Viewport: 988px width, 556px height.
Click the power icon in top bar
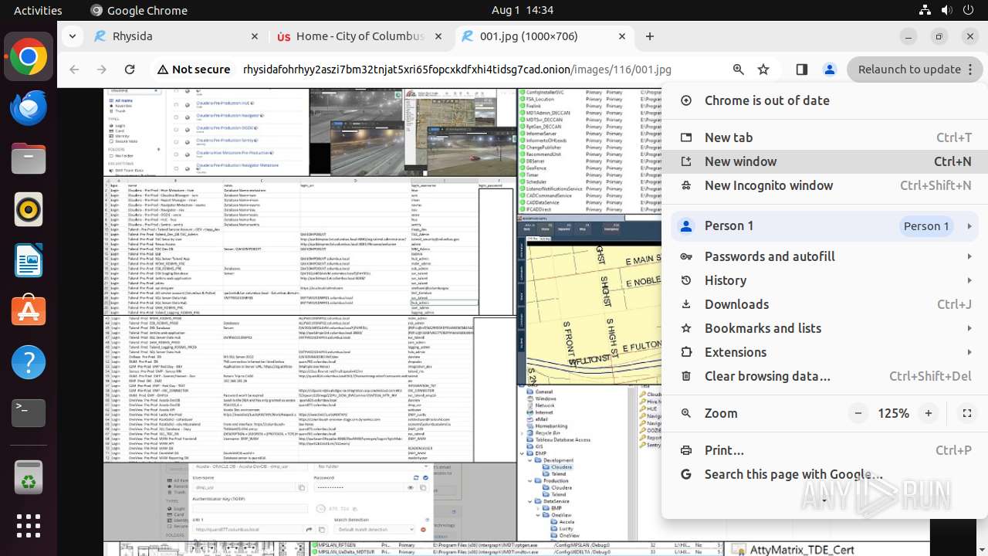(968, 10)
